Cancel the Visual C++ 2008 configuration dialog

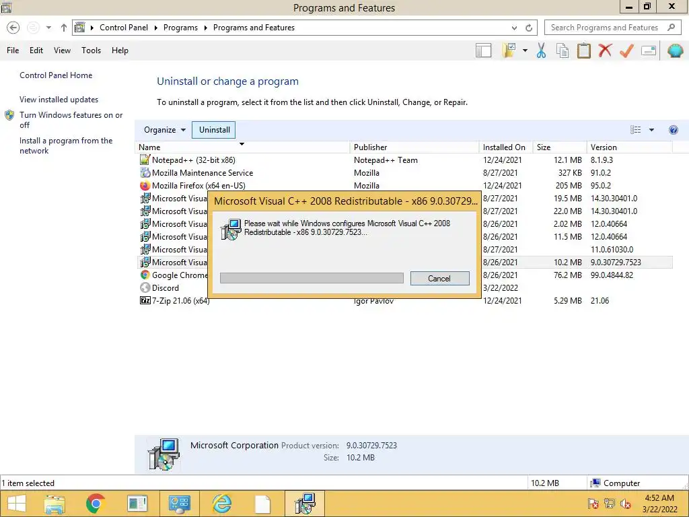click(439, 278)
